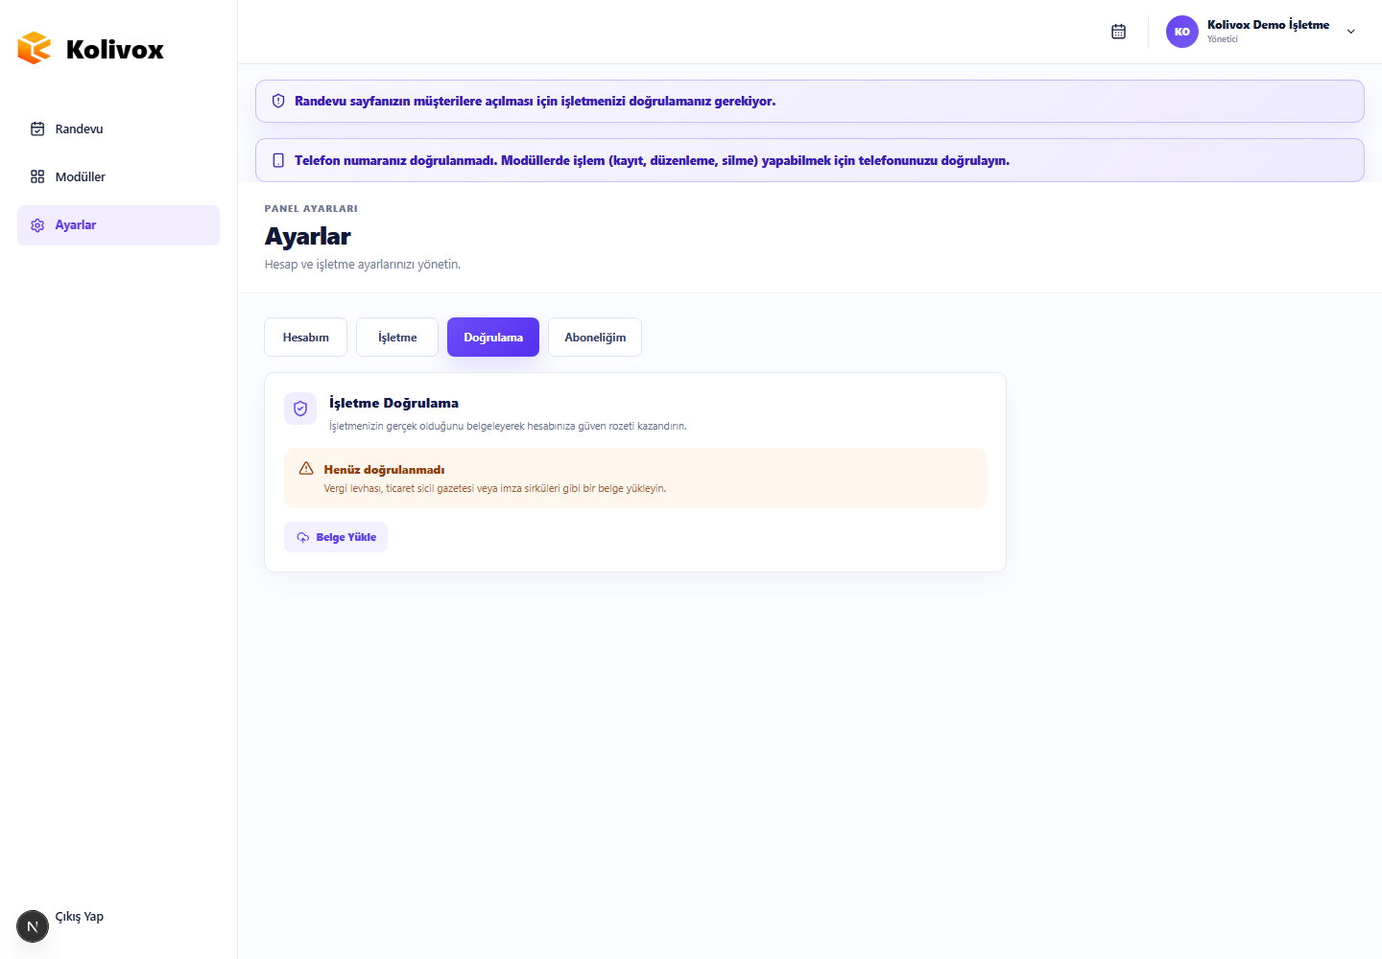Click Çıkış Yap to log out

[80, 917]
